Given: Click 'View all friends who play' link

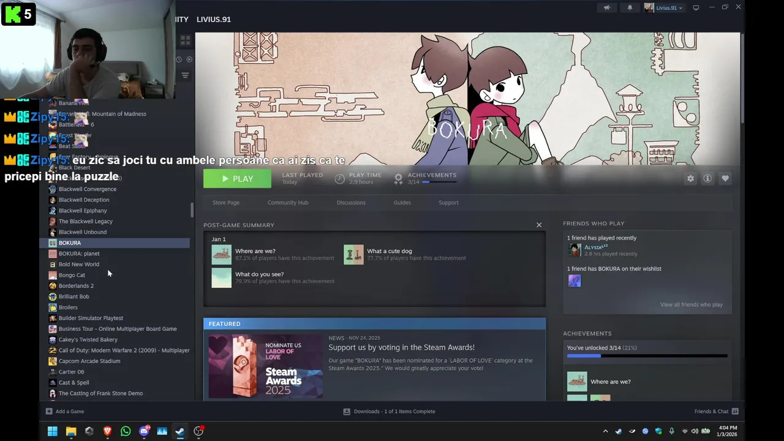Looking at the screenshot, I should [692, 304].
